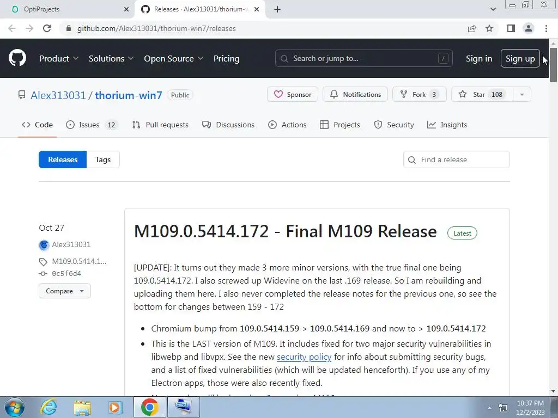Open the Chrome profile avatar icon
Image resolution: width=558 pixels, height=418 pixels.
tap(529, 28)
